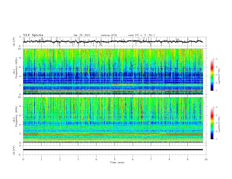Image resolution: width=232 pixels, height=179 pixels.
Task: Click the "-7" tick on the ch.1 colorbar
Action: click(216, 91)
